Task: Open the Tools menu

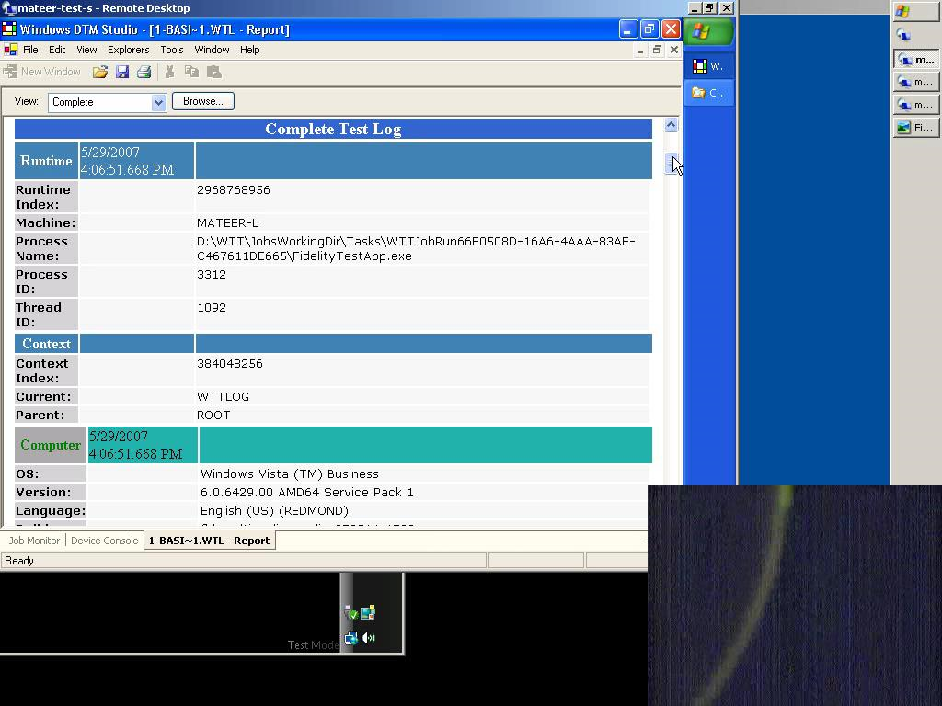Action: 172,50
